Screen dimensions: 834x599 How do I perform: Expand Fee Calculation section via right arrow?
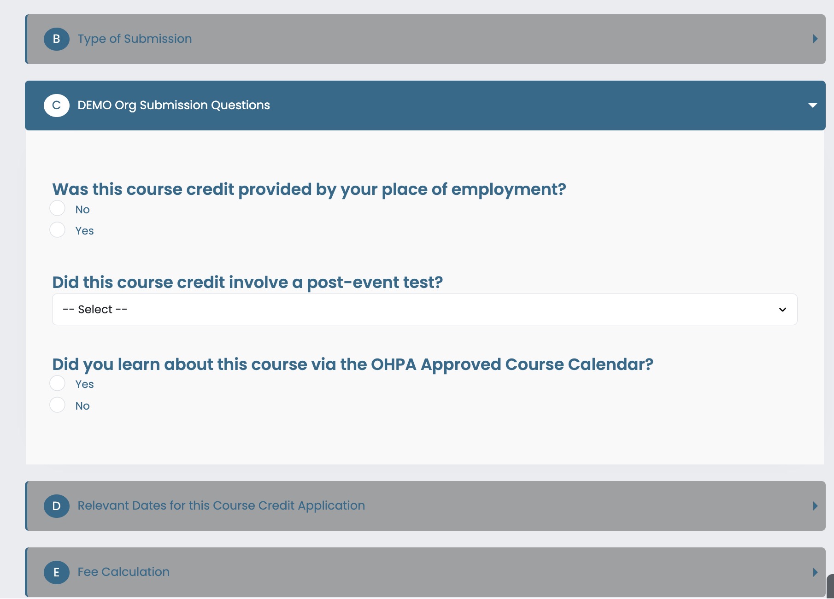pos(815,572)
